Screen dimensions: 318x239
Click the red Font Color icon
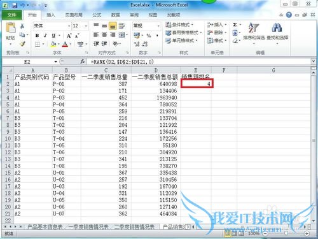coord(65,44)
